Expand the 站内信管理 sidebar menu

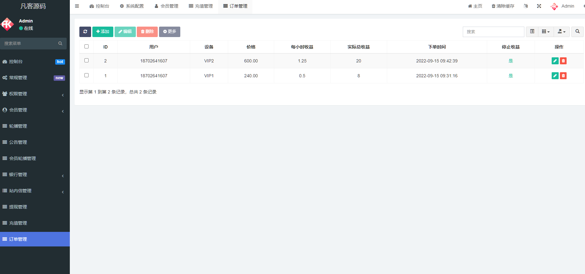tap(35, 191)
